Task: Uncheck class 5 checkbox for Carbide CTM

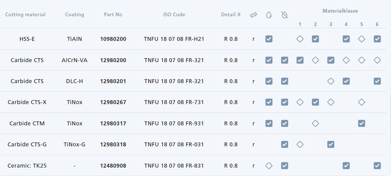Action: pyautogui.click(x=361, y=123)
